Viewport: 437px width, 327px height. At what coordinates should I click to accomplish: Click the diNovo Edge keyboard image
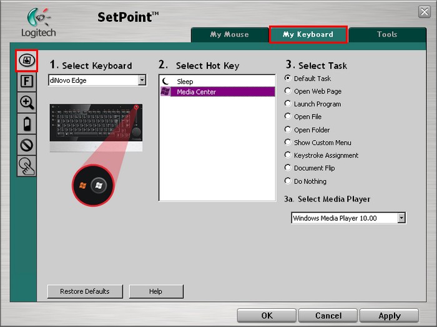(96, 128)
